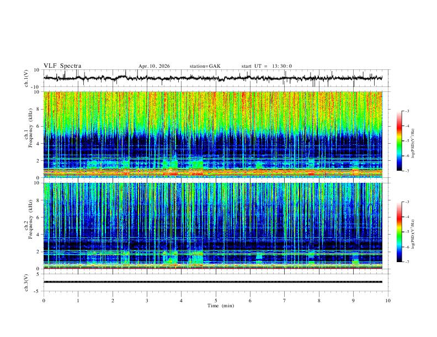437x337 pixels.
Task: Click the ch.2 spectrogram color scale bar
Action: point(399,232)
